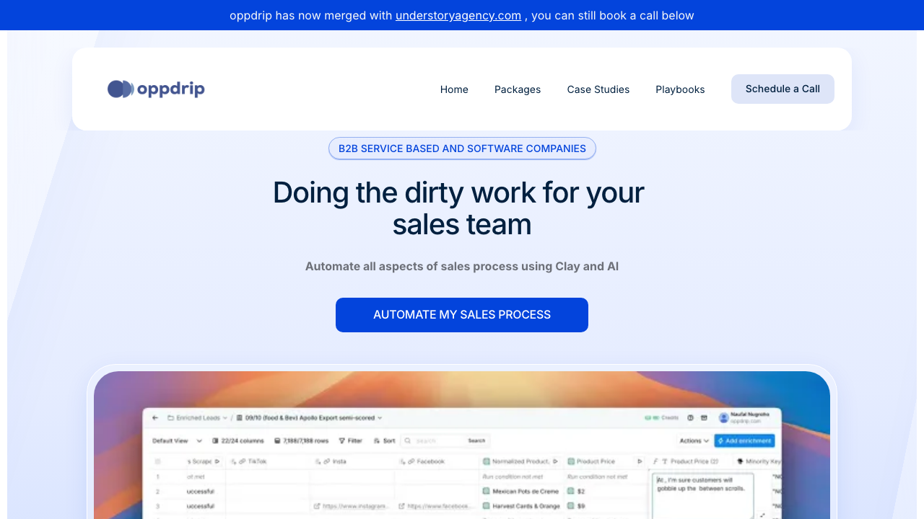Click the Clay table screenshot image
924x519 pixels.
click(462, 445)
